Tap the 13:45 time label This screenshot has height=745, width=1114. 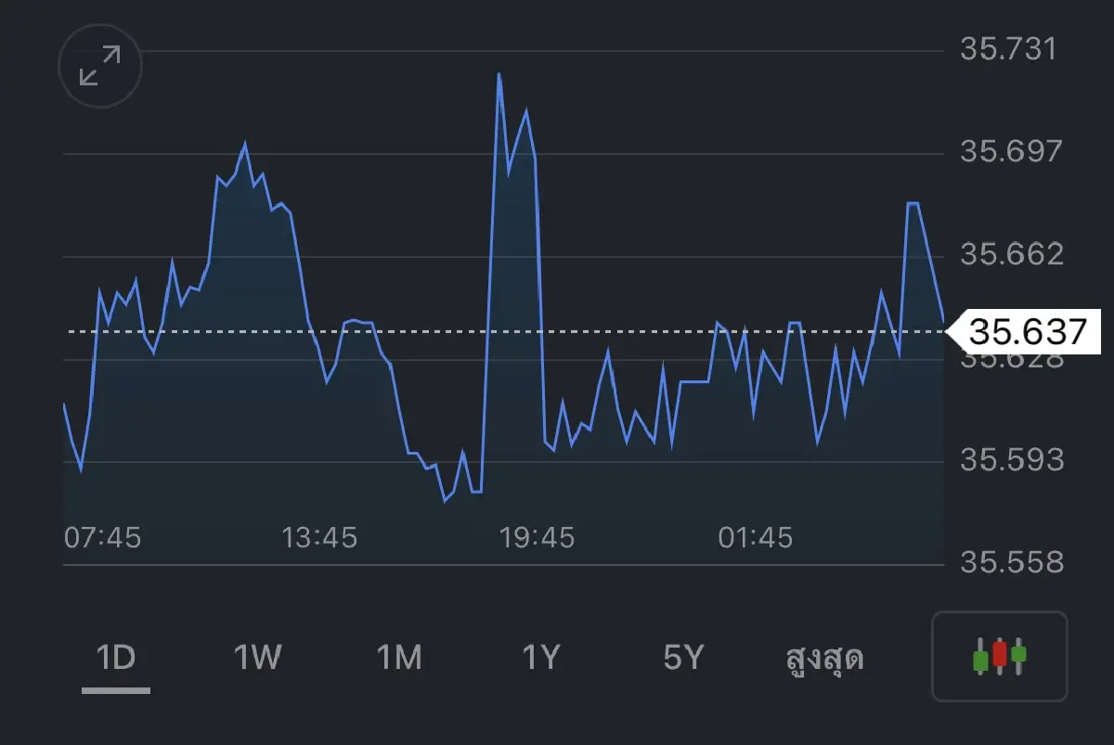pyautogui.click(x=319, y=537)
